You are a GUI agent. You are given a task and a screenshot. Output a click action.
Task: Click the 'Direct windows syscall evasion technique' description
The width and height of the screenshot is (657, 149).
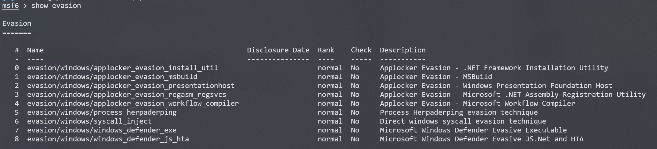(463, 121)
